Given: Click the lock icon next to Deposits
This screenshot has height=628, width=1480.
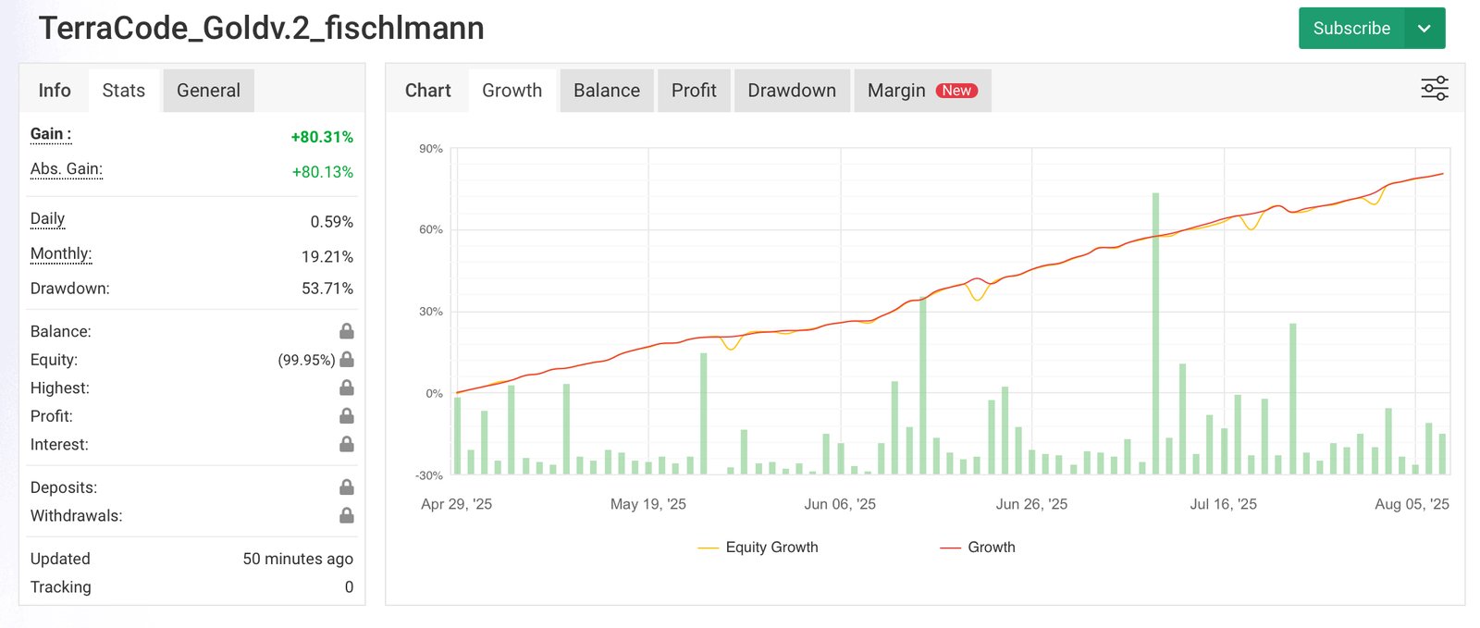Looking at the screenshot, I should pyautogui.click(x=347, y=487).
